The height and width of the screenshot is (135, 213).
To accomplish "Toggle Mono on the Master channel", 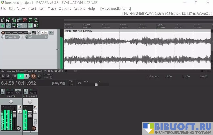I will tap(18, 93).
